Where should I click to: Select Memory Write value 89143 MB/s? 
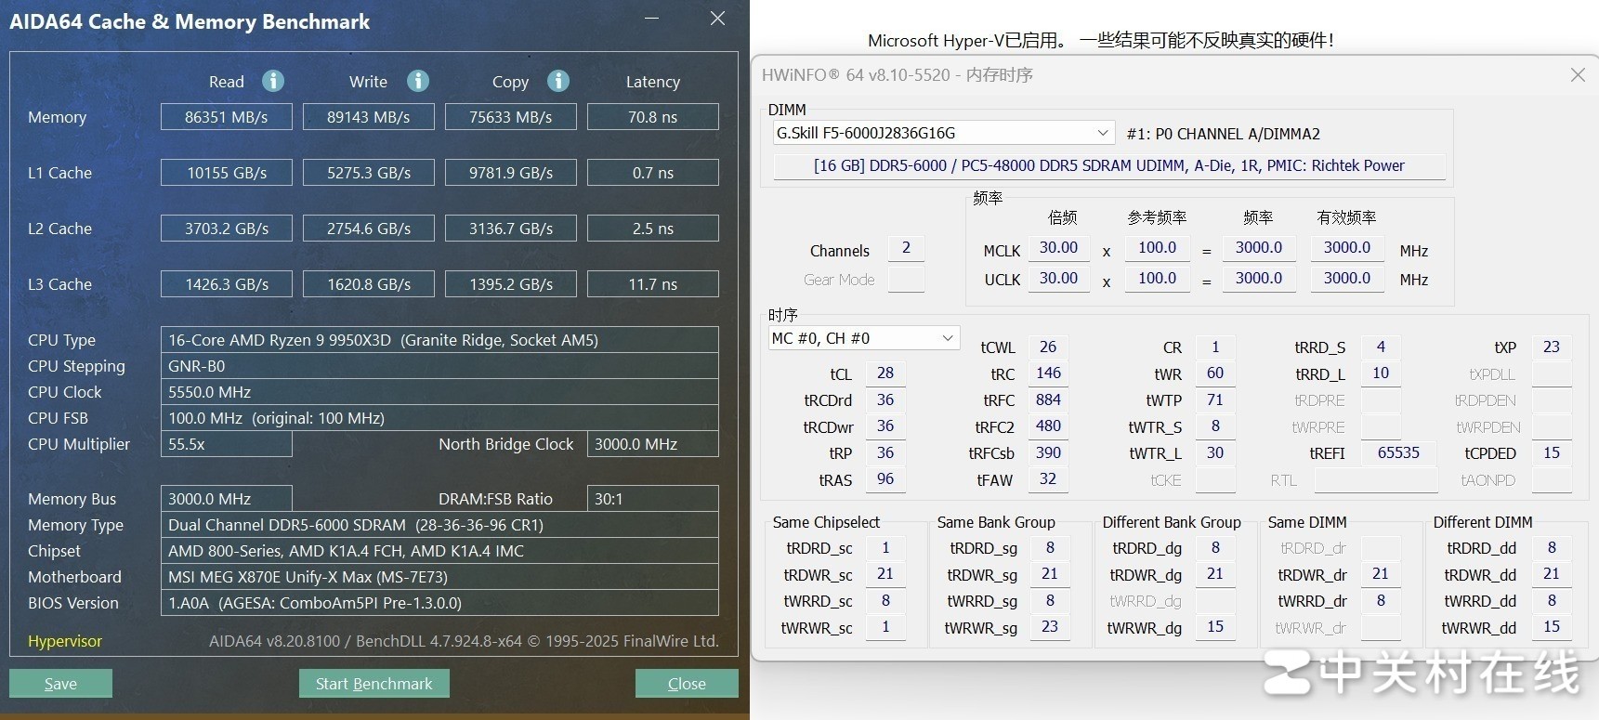pos(369,117)
